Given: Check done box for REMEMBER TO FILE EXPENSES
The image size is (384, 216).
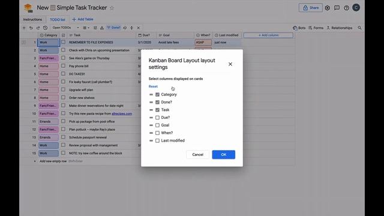Looking at the screenshot, I should pyautogui.click(x=63, y=42).
